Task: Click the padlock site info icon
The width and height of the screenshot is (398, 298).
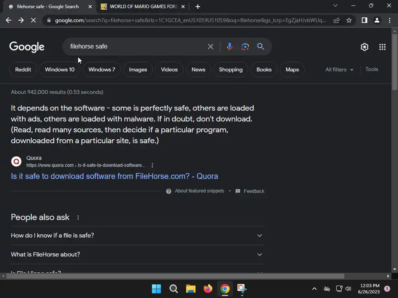Action: tap(49, 20)
